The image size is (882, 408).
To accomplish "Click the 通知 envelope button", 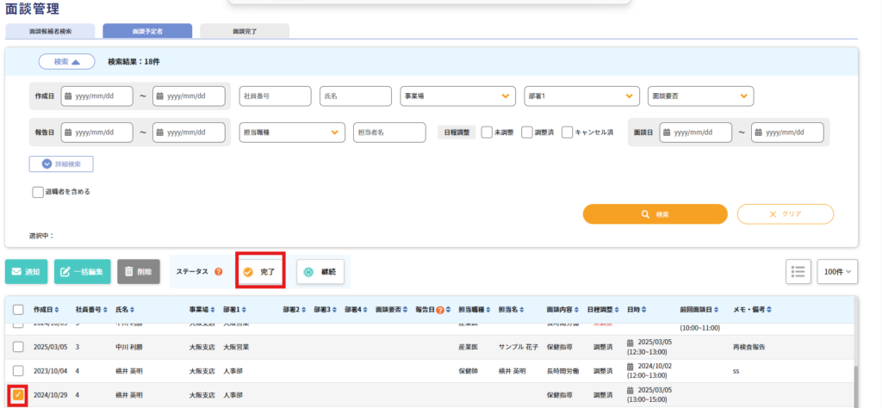I will 26,272.
